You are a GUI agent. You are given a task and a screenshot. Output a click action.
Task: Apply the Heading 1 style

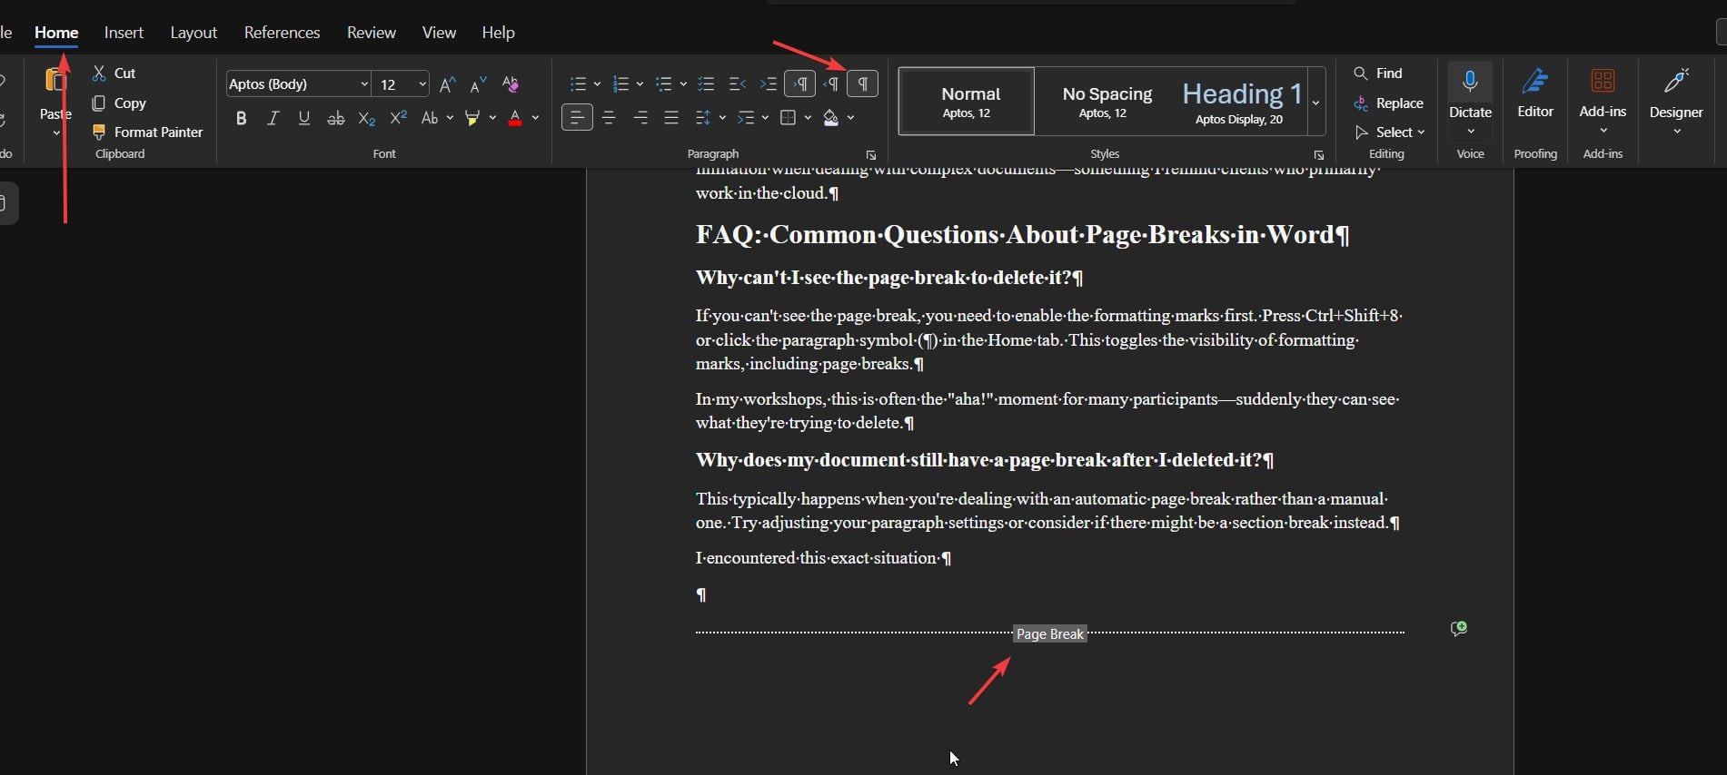pos(1241,102)
